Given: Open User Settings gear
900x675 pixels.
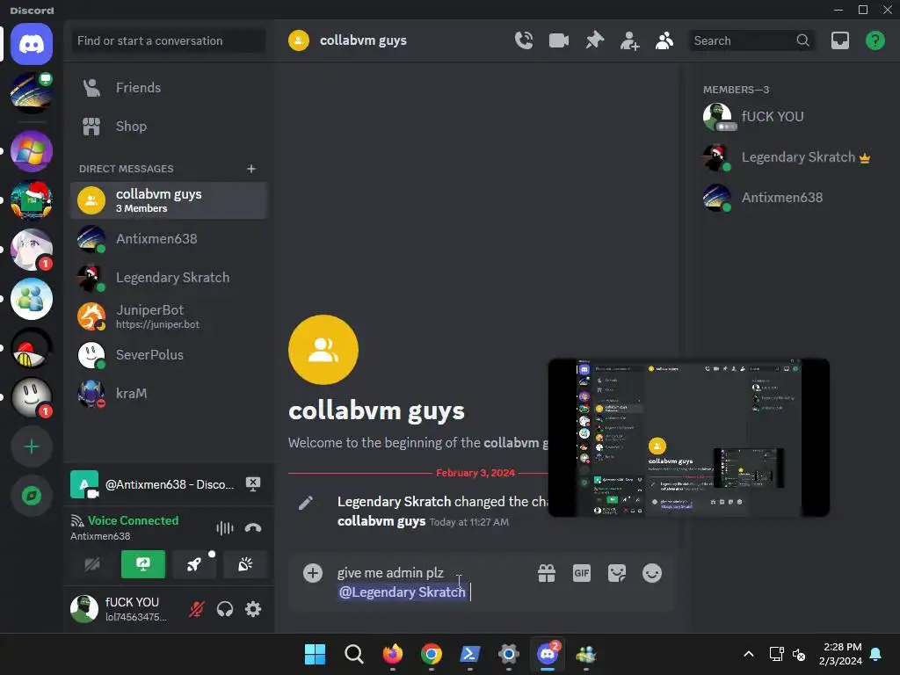Looking at the screenshot, I should pyautogui.click(x=253, y=609).
